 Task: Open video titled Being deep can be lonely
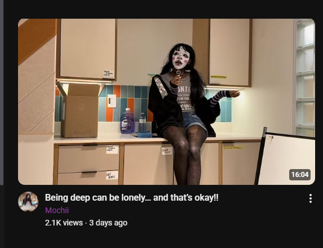[132, 198]
